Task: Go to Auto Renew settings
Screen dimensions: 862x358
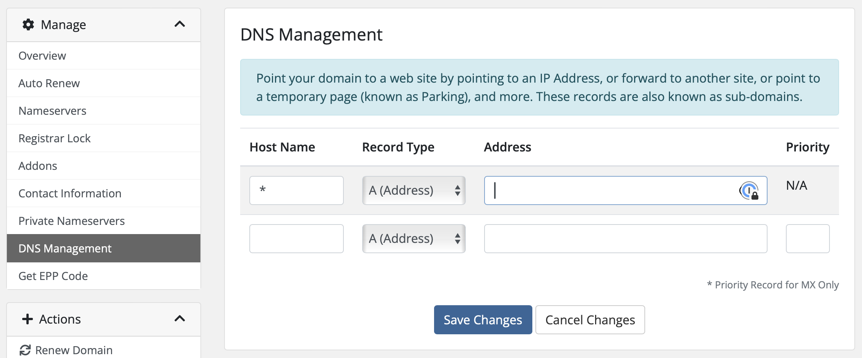Action: tap(104, 83)
